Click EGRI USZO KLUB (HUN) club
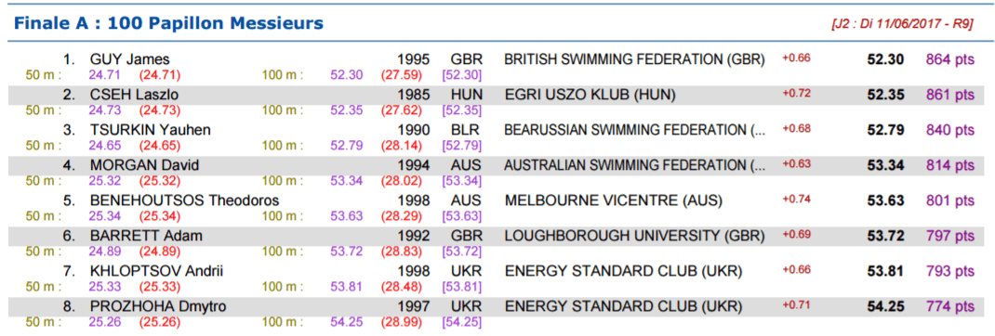Screen dimensions: 995x336 590,95
